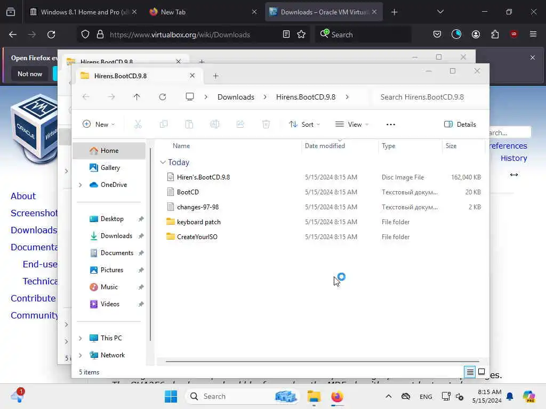This screenshot has height=409, width=546.
Task: Sort by Date modified column header
Action: (325, 146)
